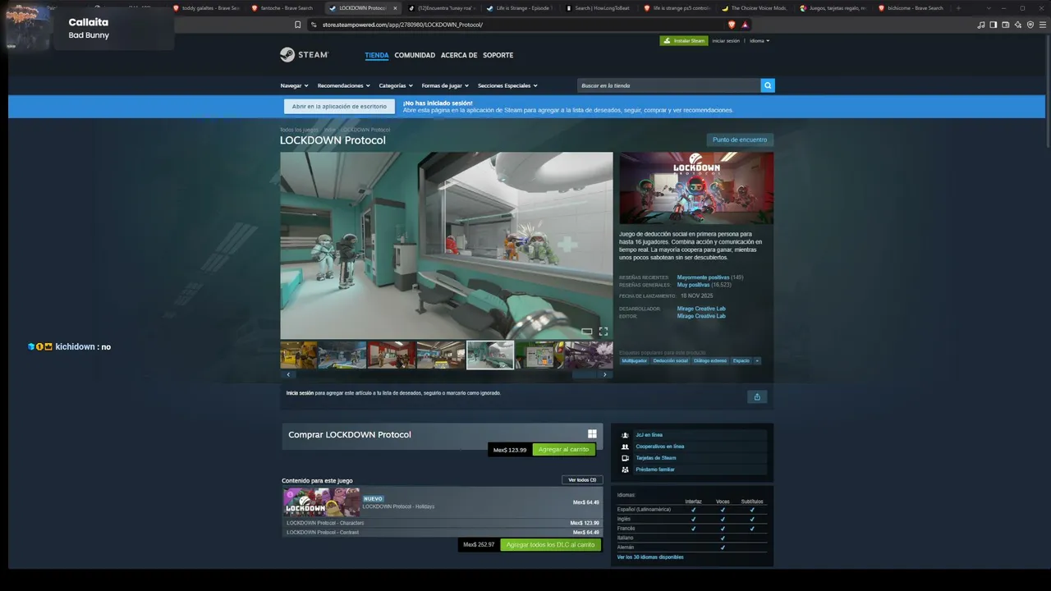Expand the Navegar dropdown menu
Screen dimensions: 1051x591
click(x=294, y=85)
